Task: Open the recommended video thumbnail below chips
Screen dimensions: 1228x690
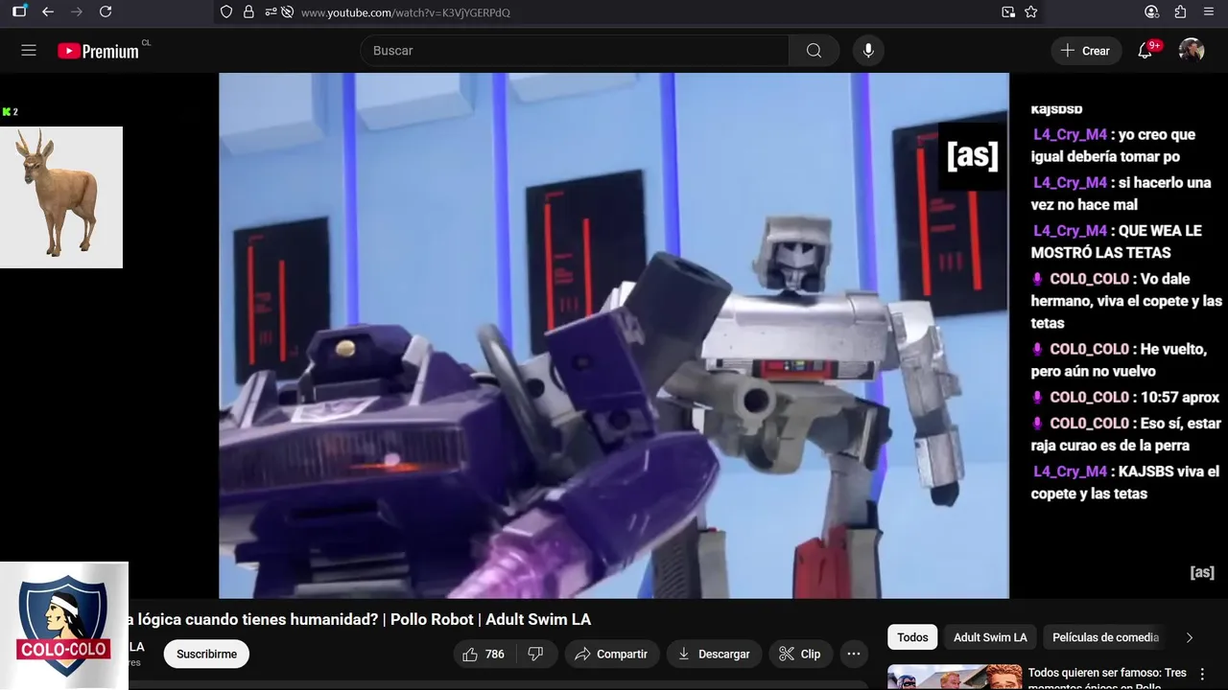Action: 955,678
